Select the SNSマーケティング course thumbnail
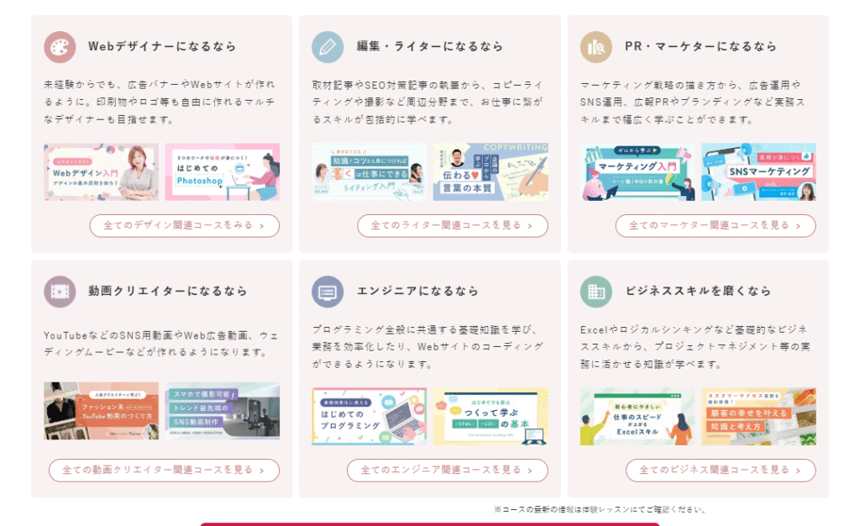 click(x=758, y=172)
